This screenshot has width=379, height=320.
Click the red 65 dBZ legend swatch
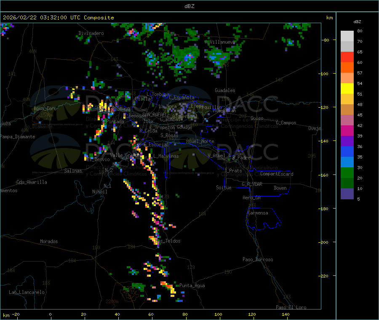[347, 57]
